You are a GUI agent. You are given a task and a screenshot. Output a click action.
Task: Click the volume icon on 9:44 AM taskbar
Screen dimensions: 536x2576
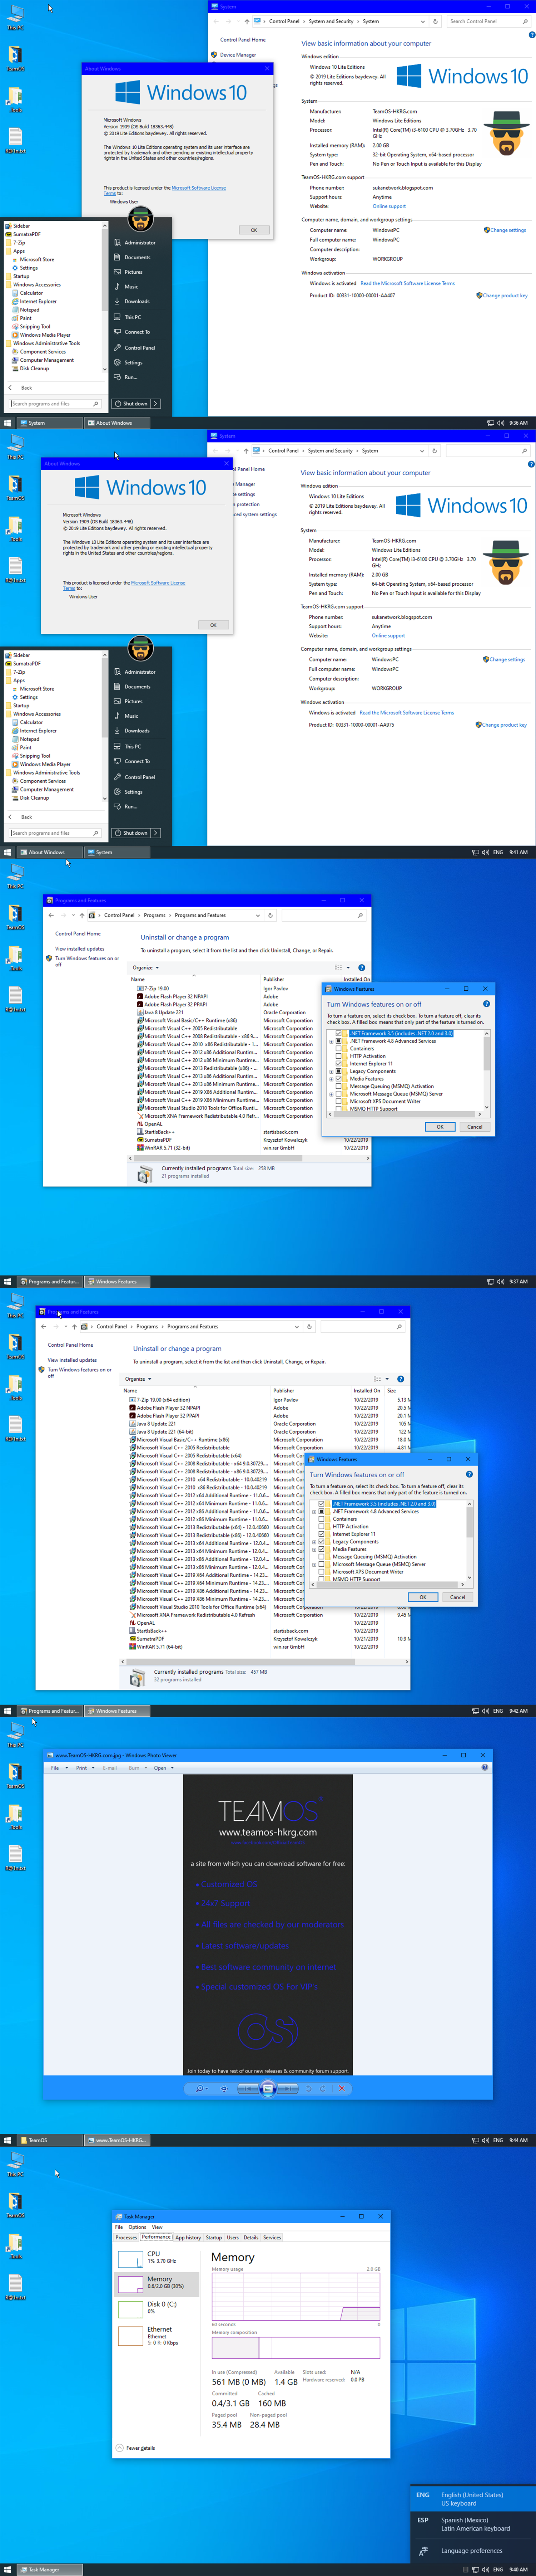(x=486, y=2140)
